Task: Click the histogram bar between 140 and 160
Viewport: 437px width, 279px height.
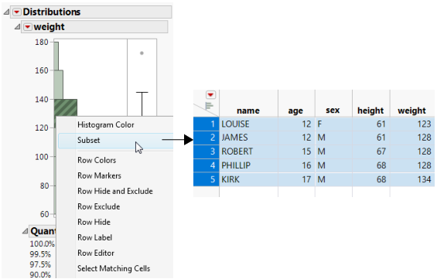Action: tap(59, 85)
